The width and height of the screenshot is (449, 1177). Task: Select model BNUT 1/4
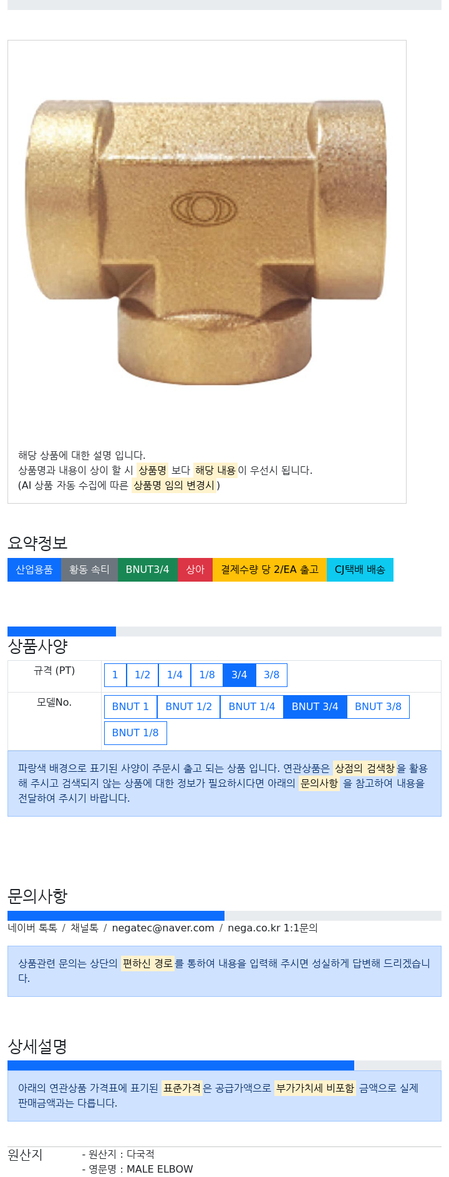[x=252, y=707]
